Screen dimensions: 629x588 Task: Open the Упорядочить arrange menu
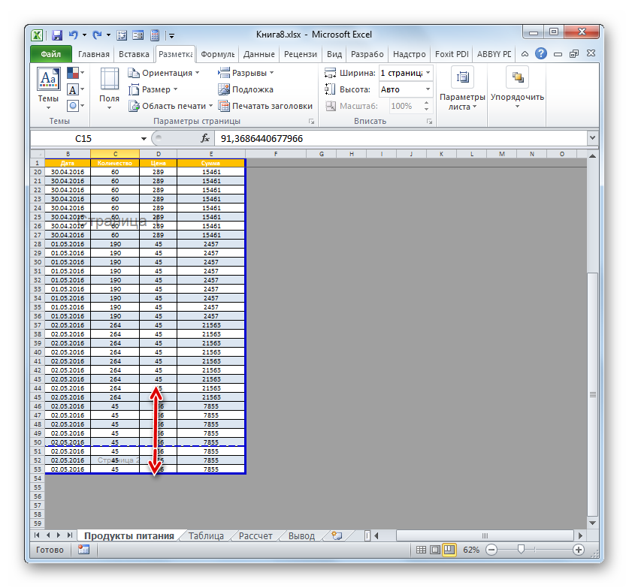517,89
